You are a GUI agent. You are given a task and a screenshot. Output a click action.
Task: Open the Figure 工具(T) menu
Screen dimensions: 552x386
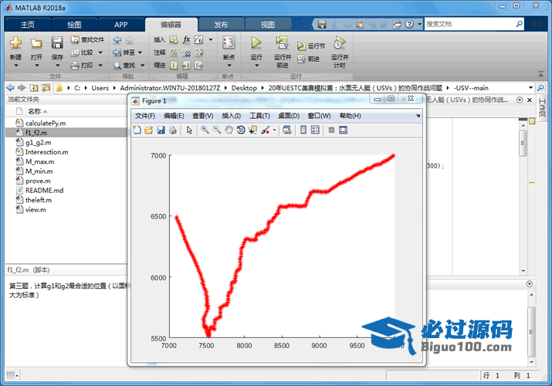(259, 116)
